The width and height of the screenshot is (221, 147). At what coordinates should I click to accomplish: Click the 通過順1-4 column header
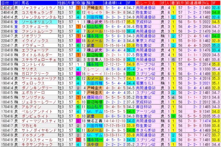pos(115,3)
